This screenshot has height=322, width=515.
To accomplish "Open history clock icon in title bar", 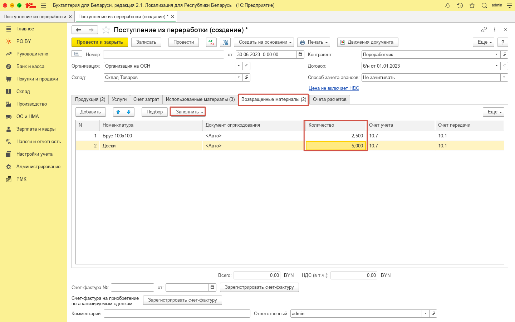I will pos(460,5).
